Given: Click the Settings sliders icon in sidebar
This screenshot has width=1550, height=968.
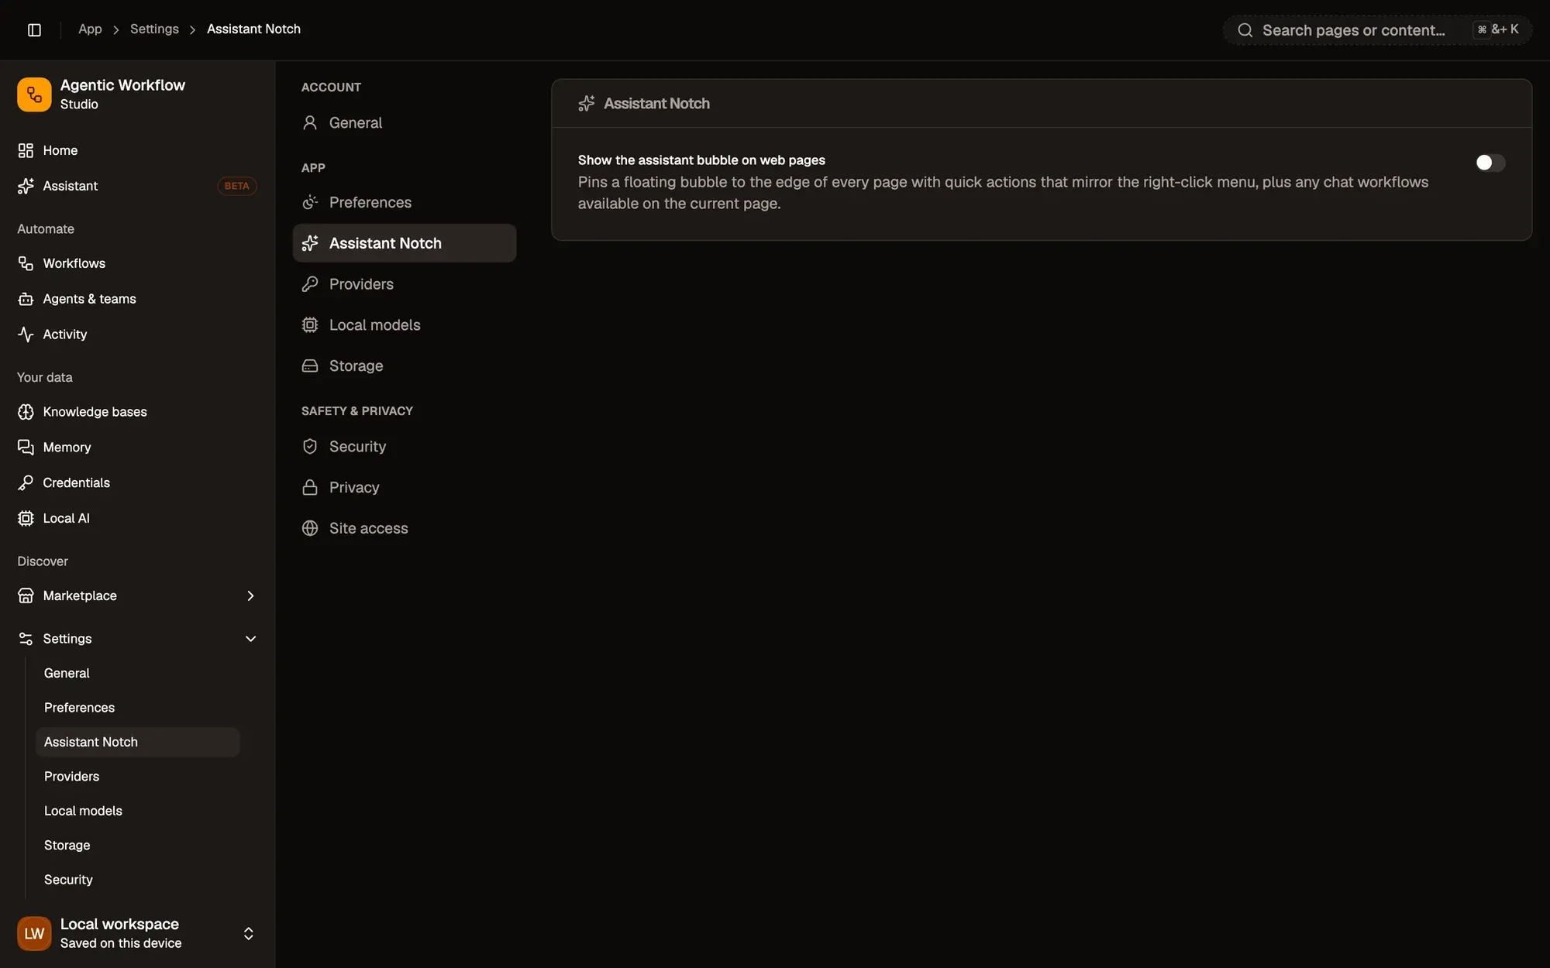Looking at the screenshot, I should click(26, 639).
